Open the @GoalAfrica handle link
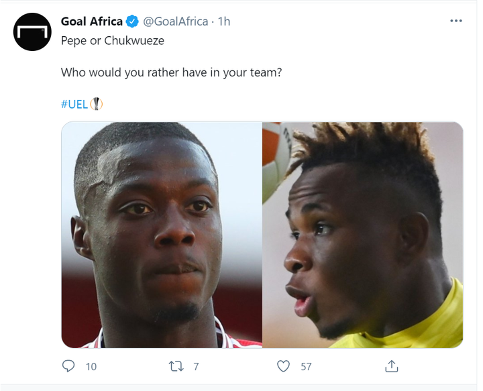 (172, 21)
